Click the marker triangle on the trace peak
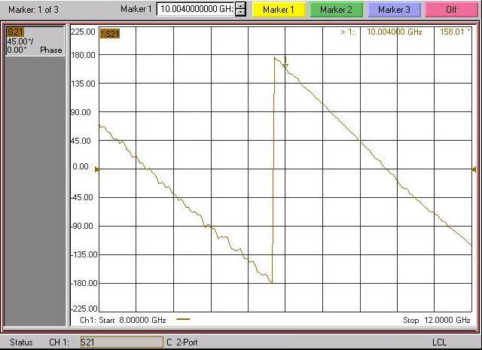The width and height of the screenshot is (482, 350). tap(285, 65)
